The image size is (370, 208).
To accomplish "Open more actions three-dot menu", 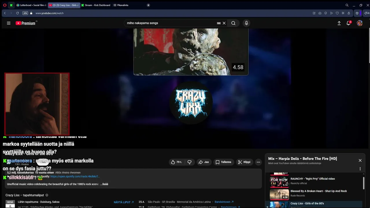I will pyautogui.click(x=258, y=162).
